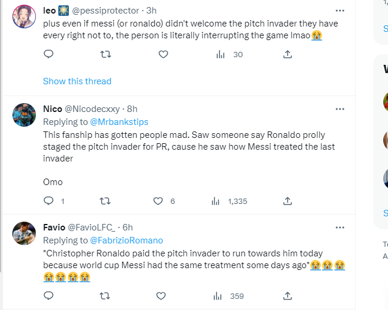Screen dimensions: 388x310
Task: Open Favio's profile avatar
Action: [24, 234]
